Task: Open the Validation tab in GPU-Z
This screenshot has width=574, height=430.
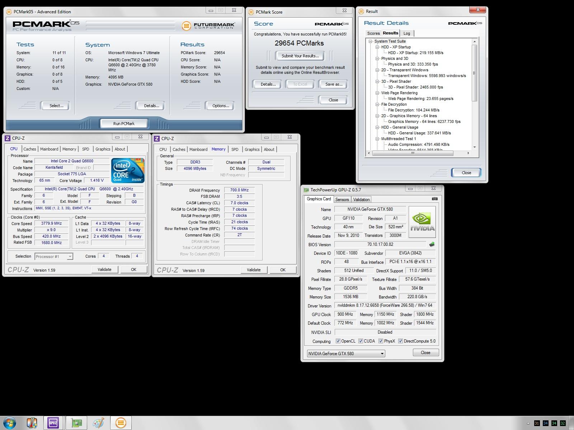Action: 361,200
